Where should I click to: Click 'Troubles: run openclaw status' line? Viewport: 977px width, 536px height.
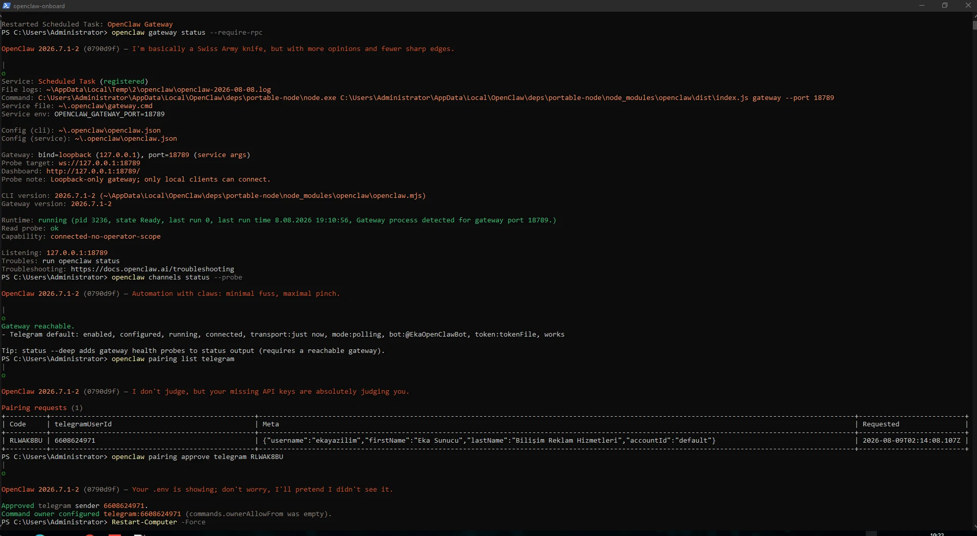(x=61, y=261)
